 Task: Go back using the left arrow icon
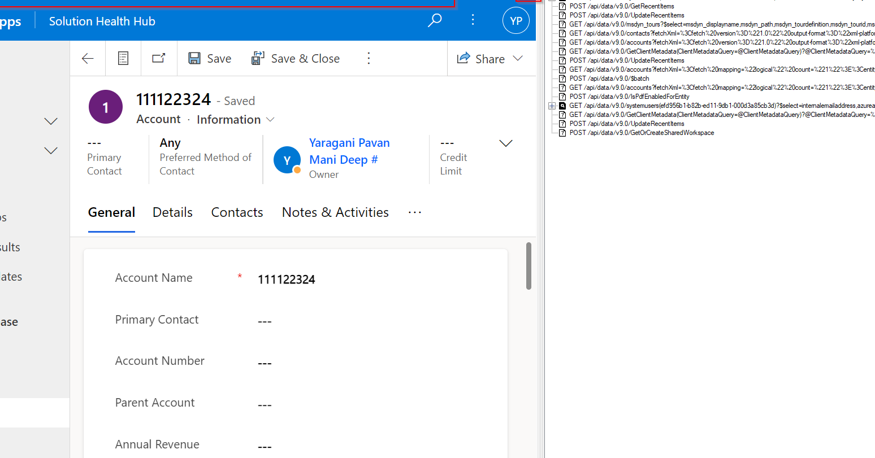[x=88, y=59]
